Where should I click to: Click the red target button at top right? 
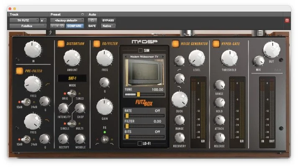[x=287, y=20]
